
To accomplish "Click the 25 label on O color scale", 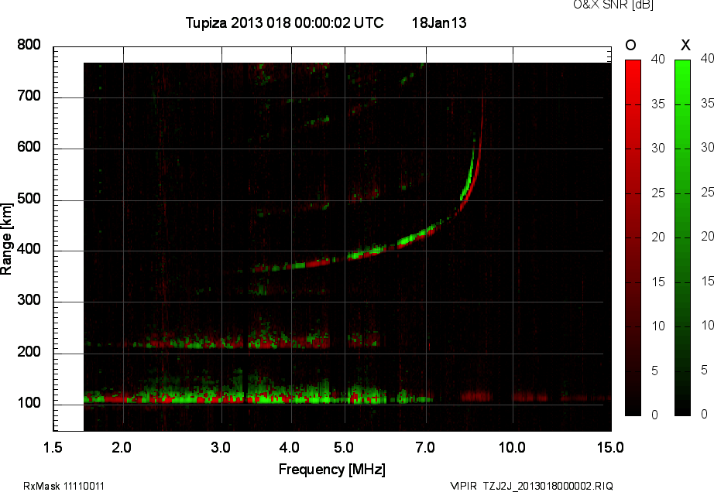I will (x=658, y=193).
